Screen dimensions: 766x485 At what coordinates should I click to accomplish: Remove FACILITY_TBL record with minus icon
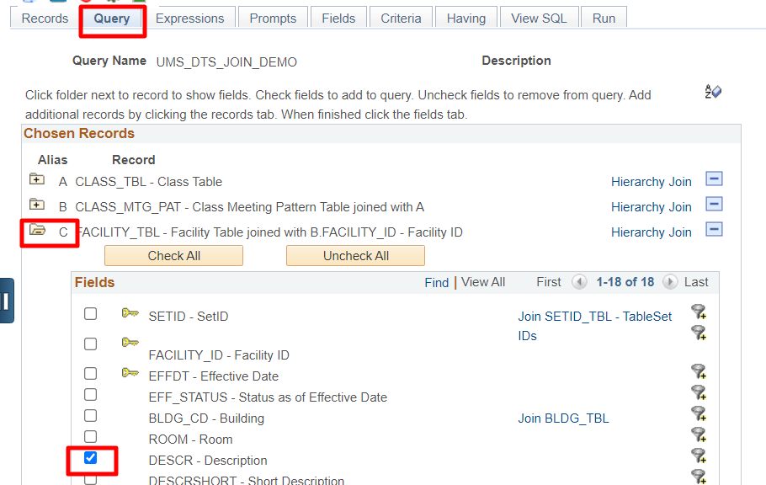(714, 229)
